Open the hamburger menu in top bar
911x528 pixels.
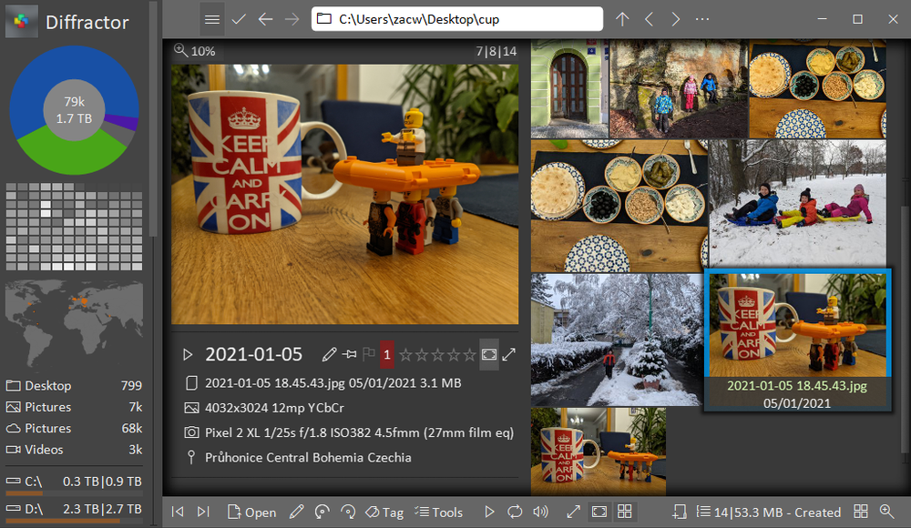(x=212, y=20)
